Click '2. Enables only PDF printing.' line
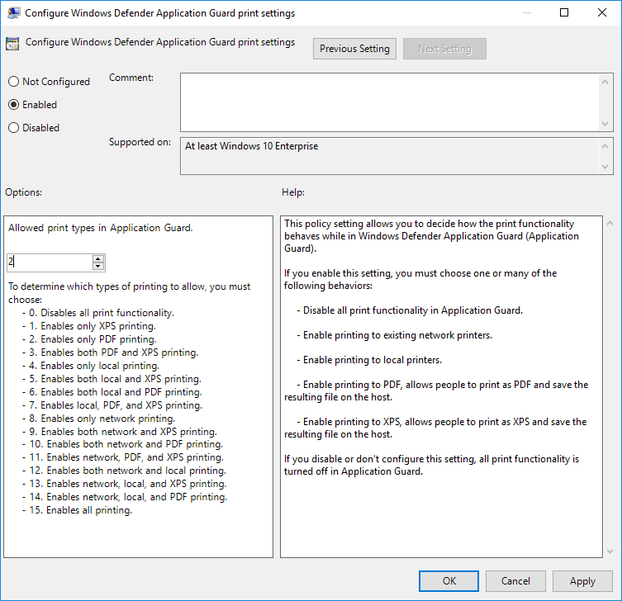 click(x=89, y=339)
